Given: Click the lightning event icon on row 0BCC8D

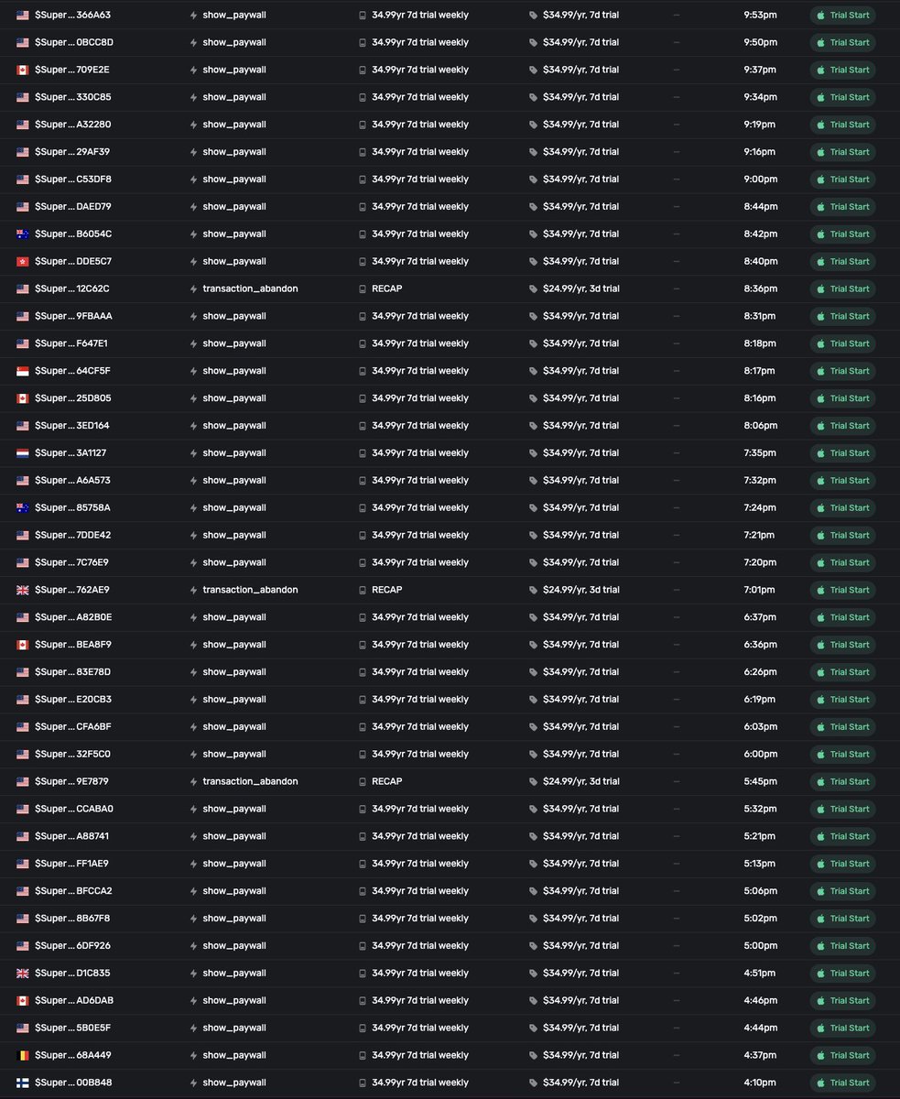Looking at the screenshot, I should [x=193, y=42].
